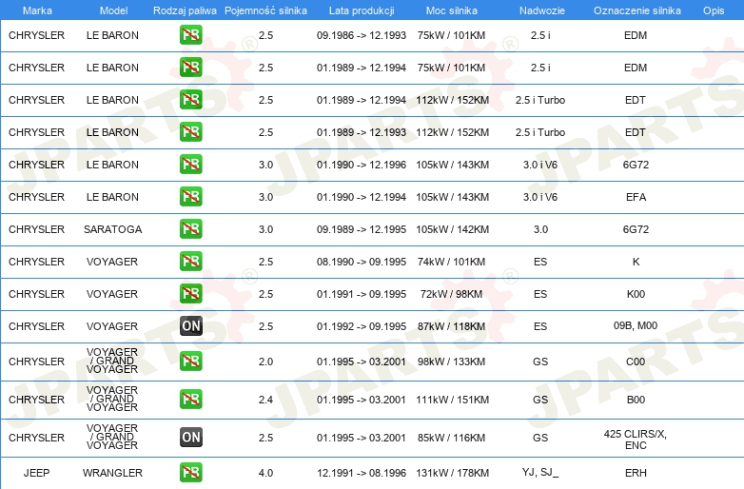Select the SARATOGA model cell

coord(112,229)
